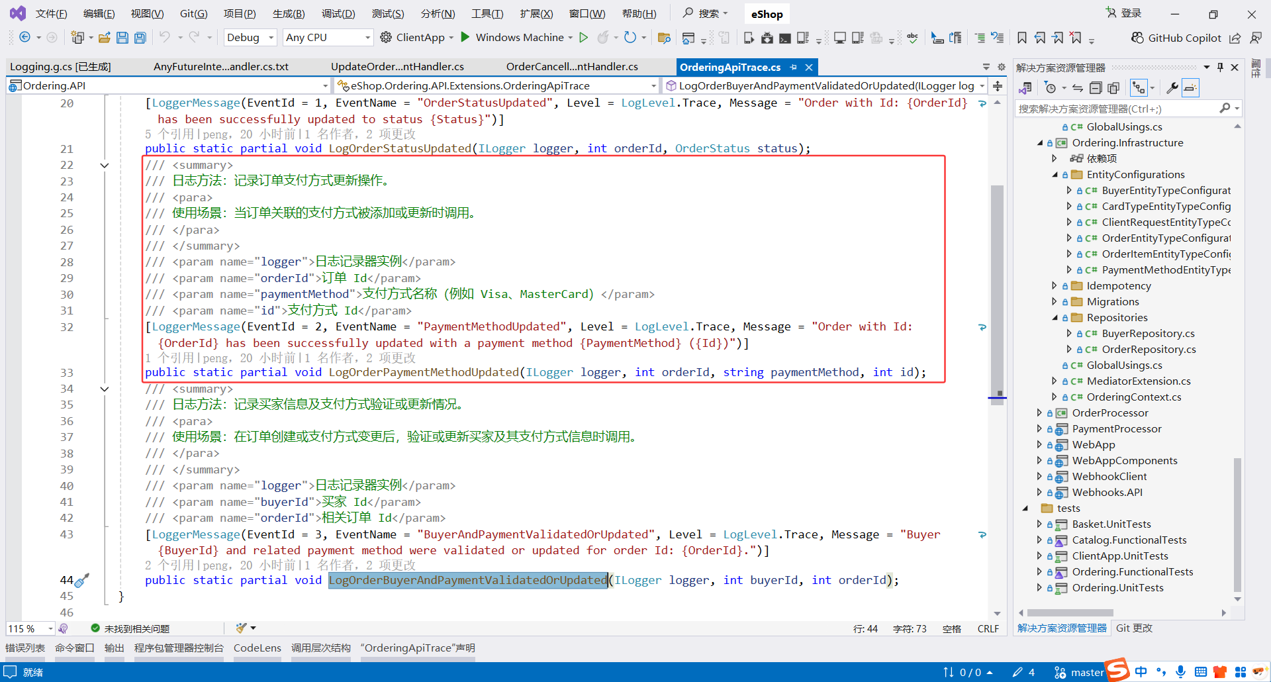Open the 调试(D) menu

tap(338, 14)
